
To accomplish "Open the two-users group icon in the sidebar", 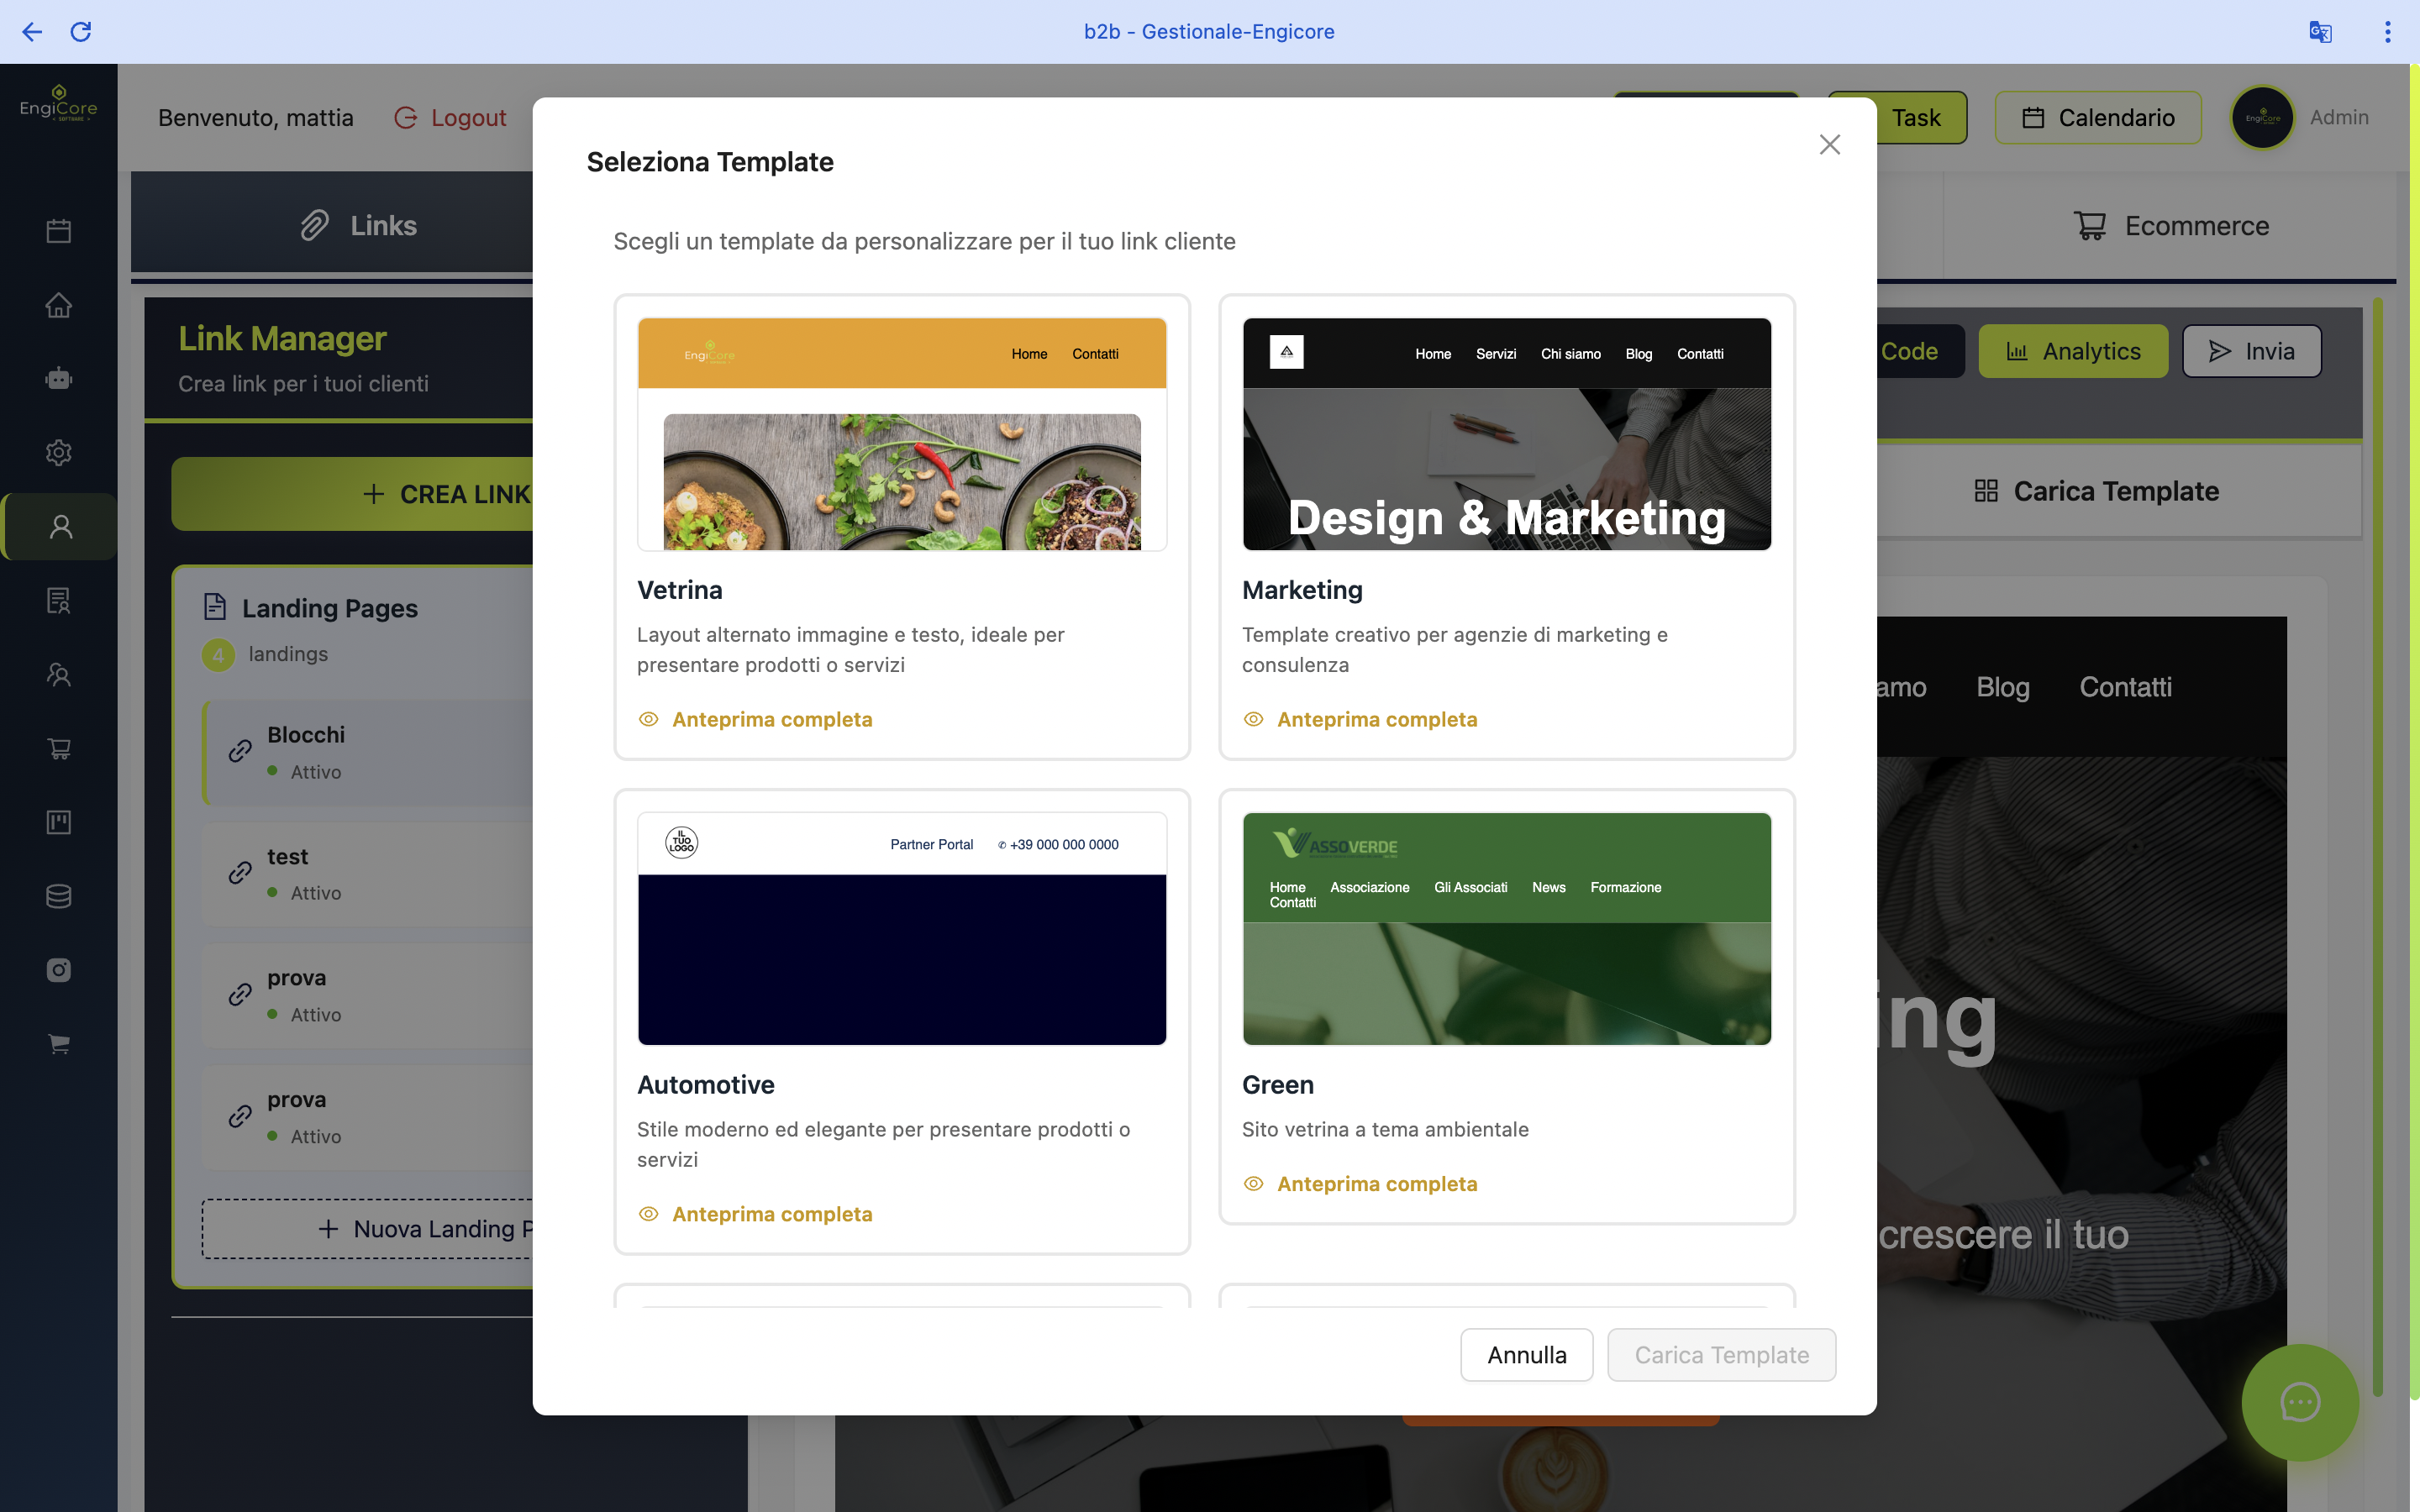I will (x=59, y=675).
